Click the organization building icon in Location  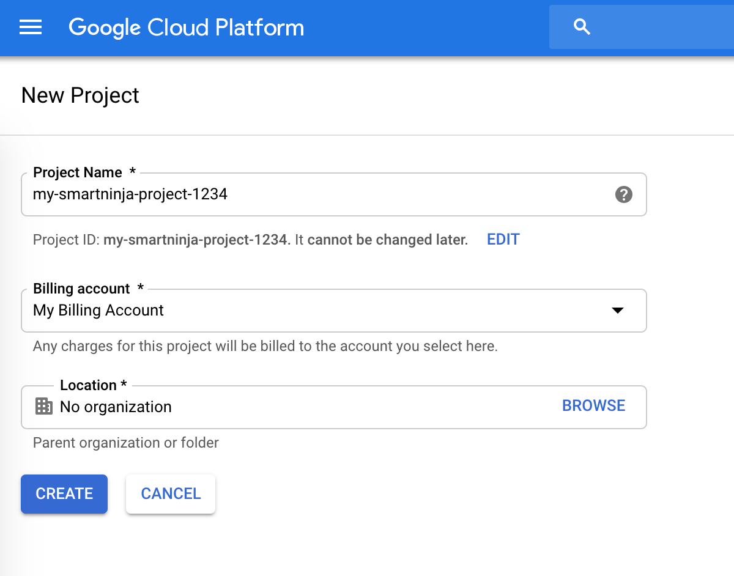coord(44,406)
